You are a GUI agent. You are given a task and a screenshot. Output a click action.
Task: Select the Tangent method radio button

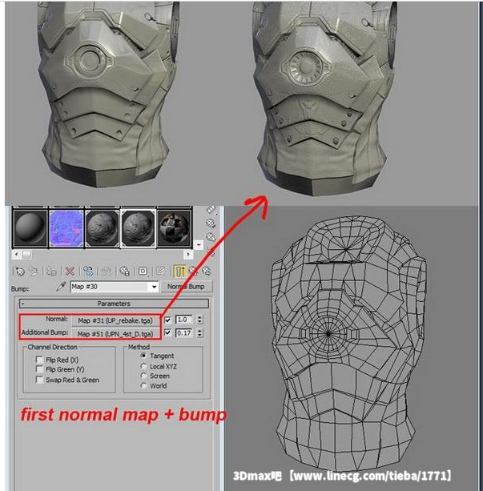(x=143, y=356)
